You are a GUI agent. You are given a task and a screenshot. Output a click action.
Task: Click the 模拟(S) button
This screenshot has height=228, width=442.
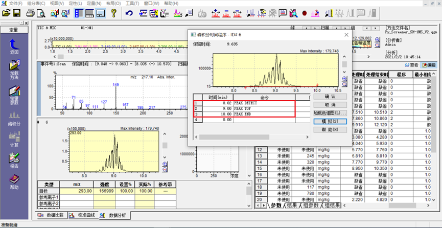point(330,121)
